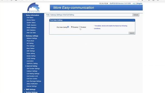
Task: Open Auto Recharge Settings page
Action: (34, 81)
